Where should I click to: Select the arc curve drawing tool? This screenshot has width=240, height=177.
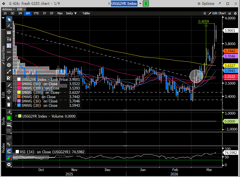point(9,59)
